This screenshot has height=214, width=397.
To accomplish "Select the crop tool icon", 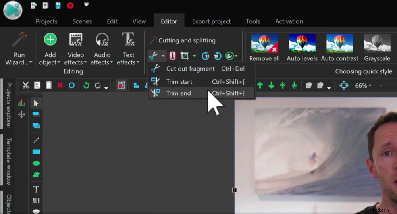I will pos(185,56).
